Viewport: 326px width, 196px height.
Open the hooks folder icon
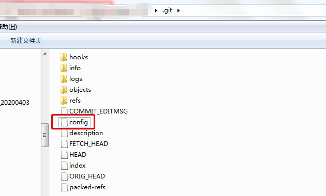tap(64, 57)
